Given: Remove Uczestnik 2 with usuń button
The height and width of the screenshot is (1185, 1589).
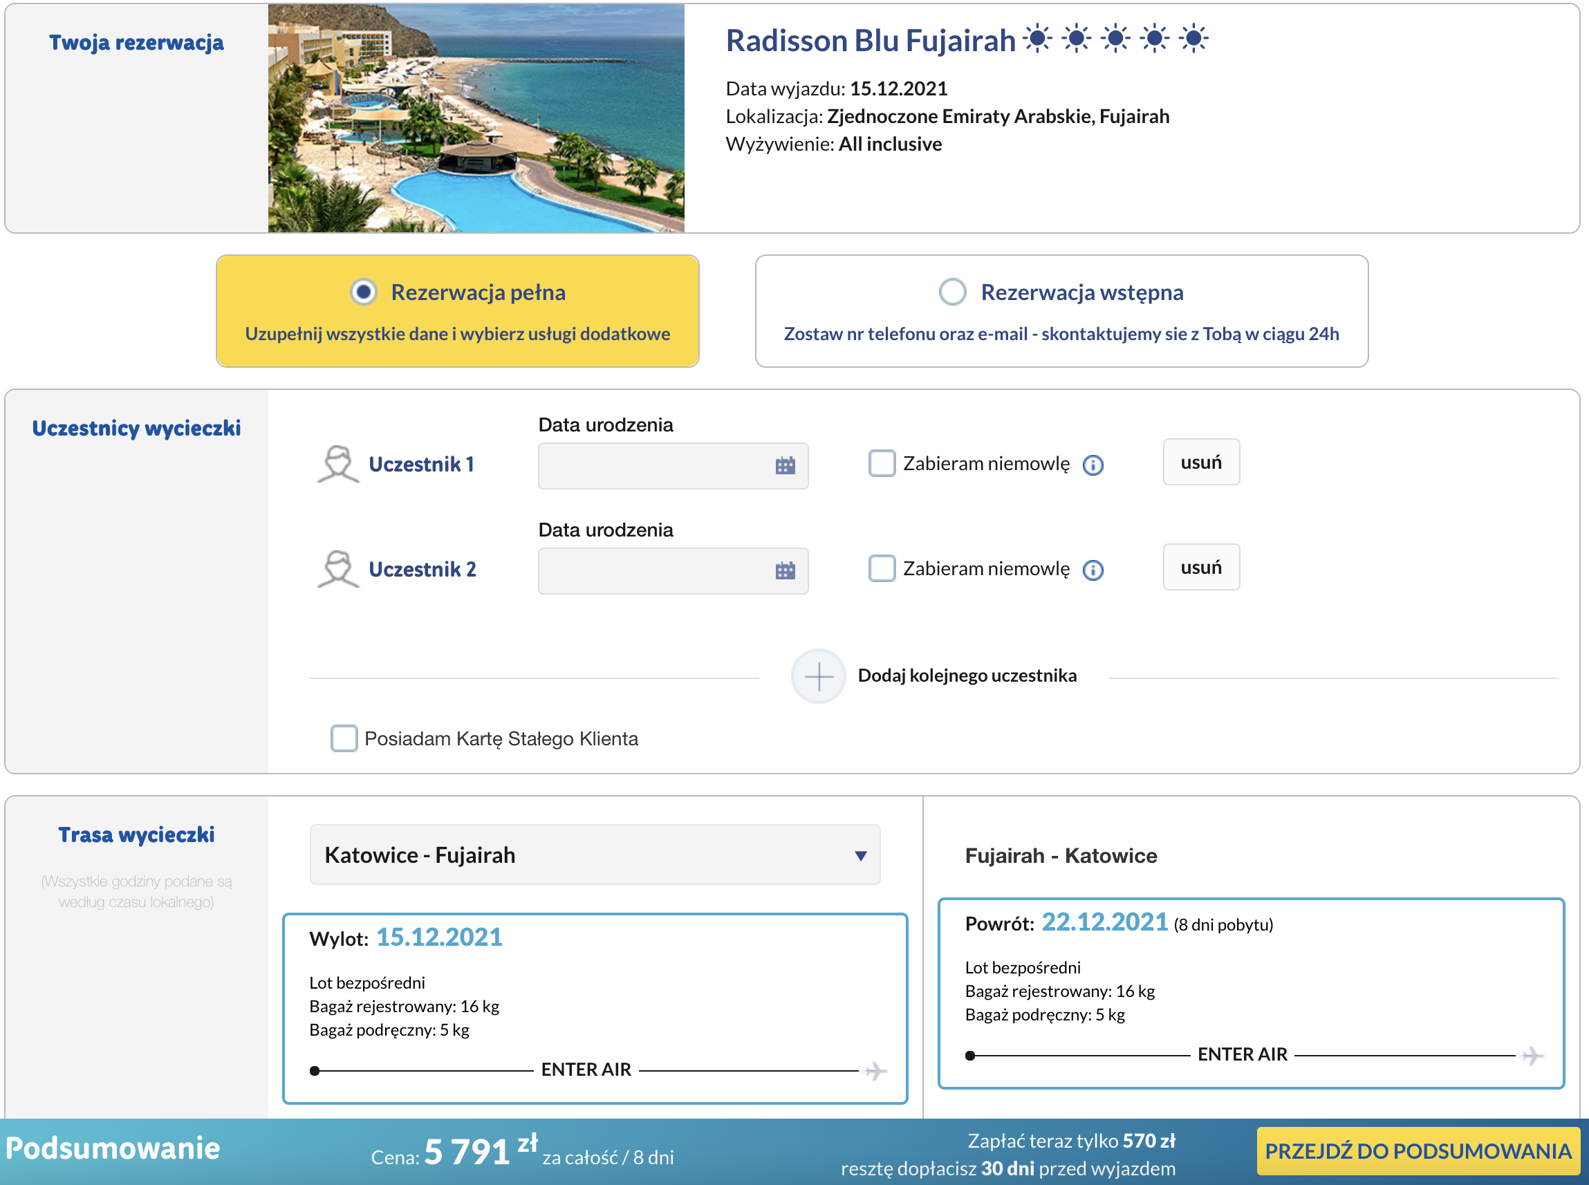Looking at the screenshot, I should 1201,568.
